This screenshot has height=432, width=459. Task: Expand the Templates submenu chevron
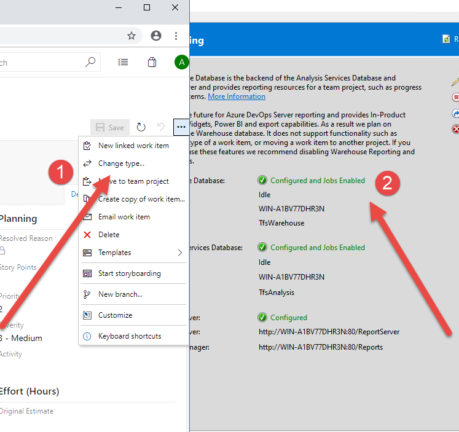[x=180, y=253]
